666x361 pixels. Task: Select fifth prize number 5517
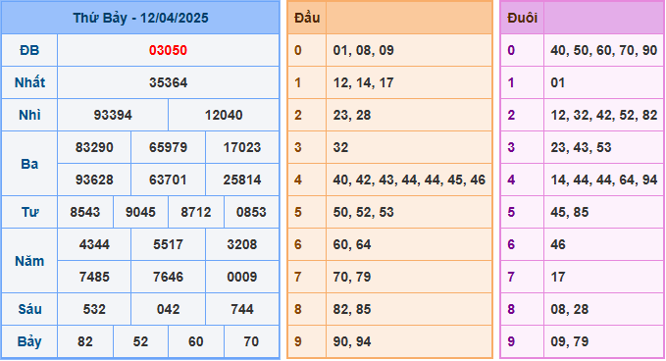point(168,244)
